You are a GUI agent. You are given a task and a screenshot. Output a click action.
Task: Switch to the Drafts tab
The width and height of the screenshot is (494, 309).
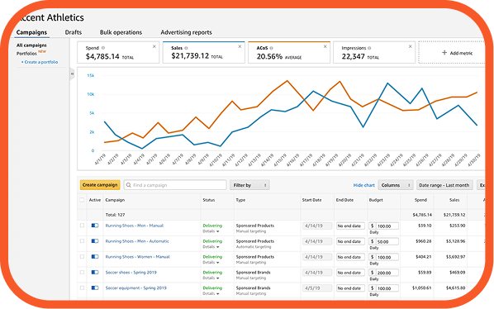pyautogui.click(x=73, y=32)
